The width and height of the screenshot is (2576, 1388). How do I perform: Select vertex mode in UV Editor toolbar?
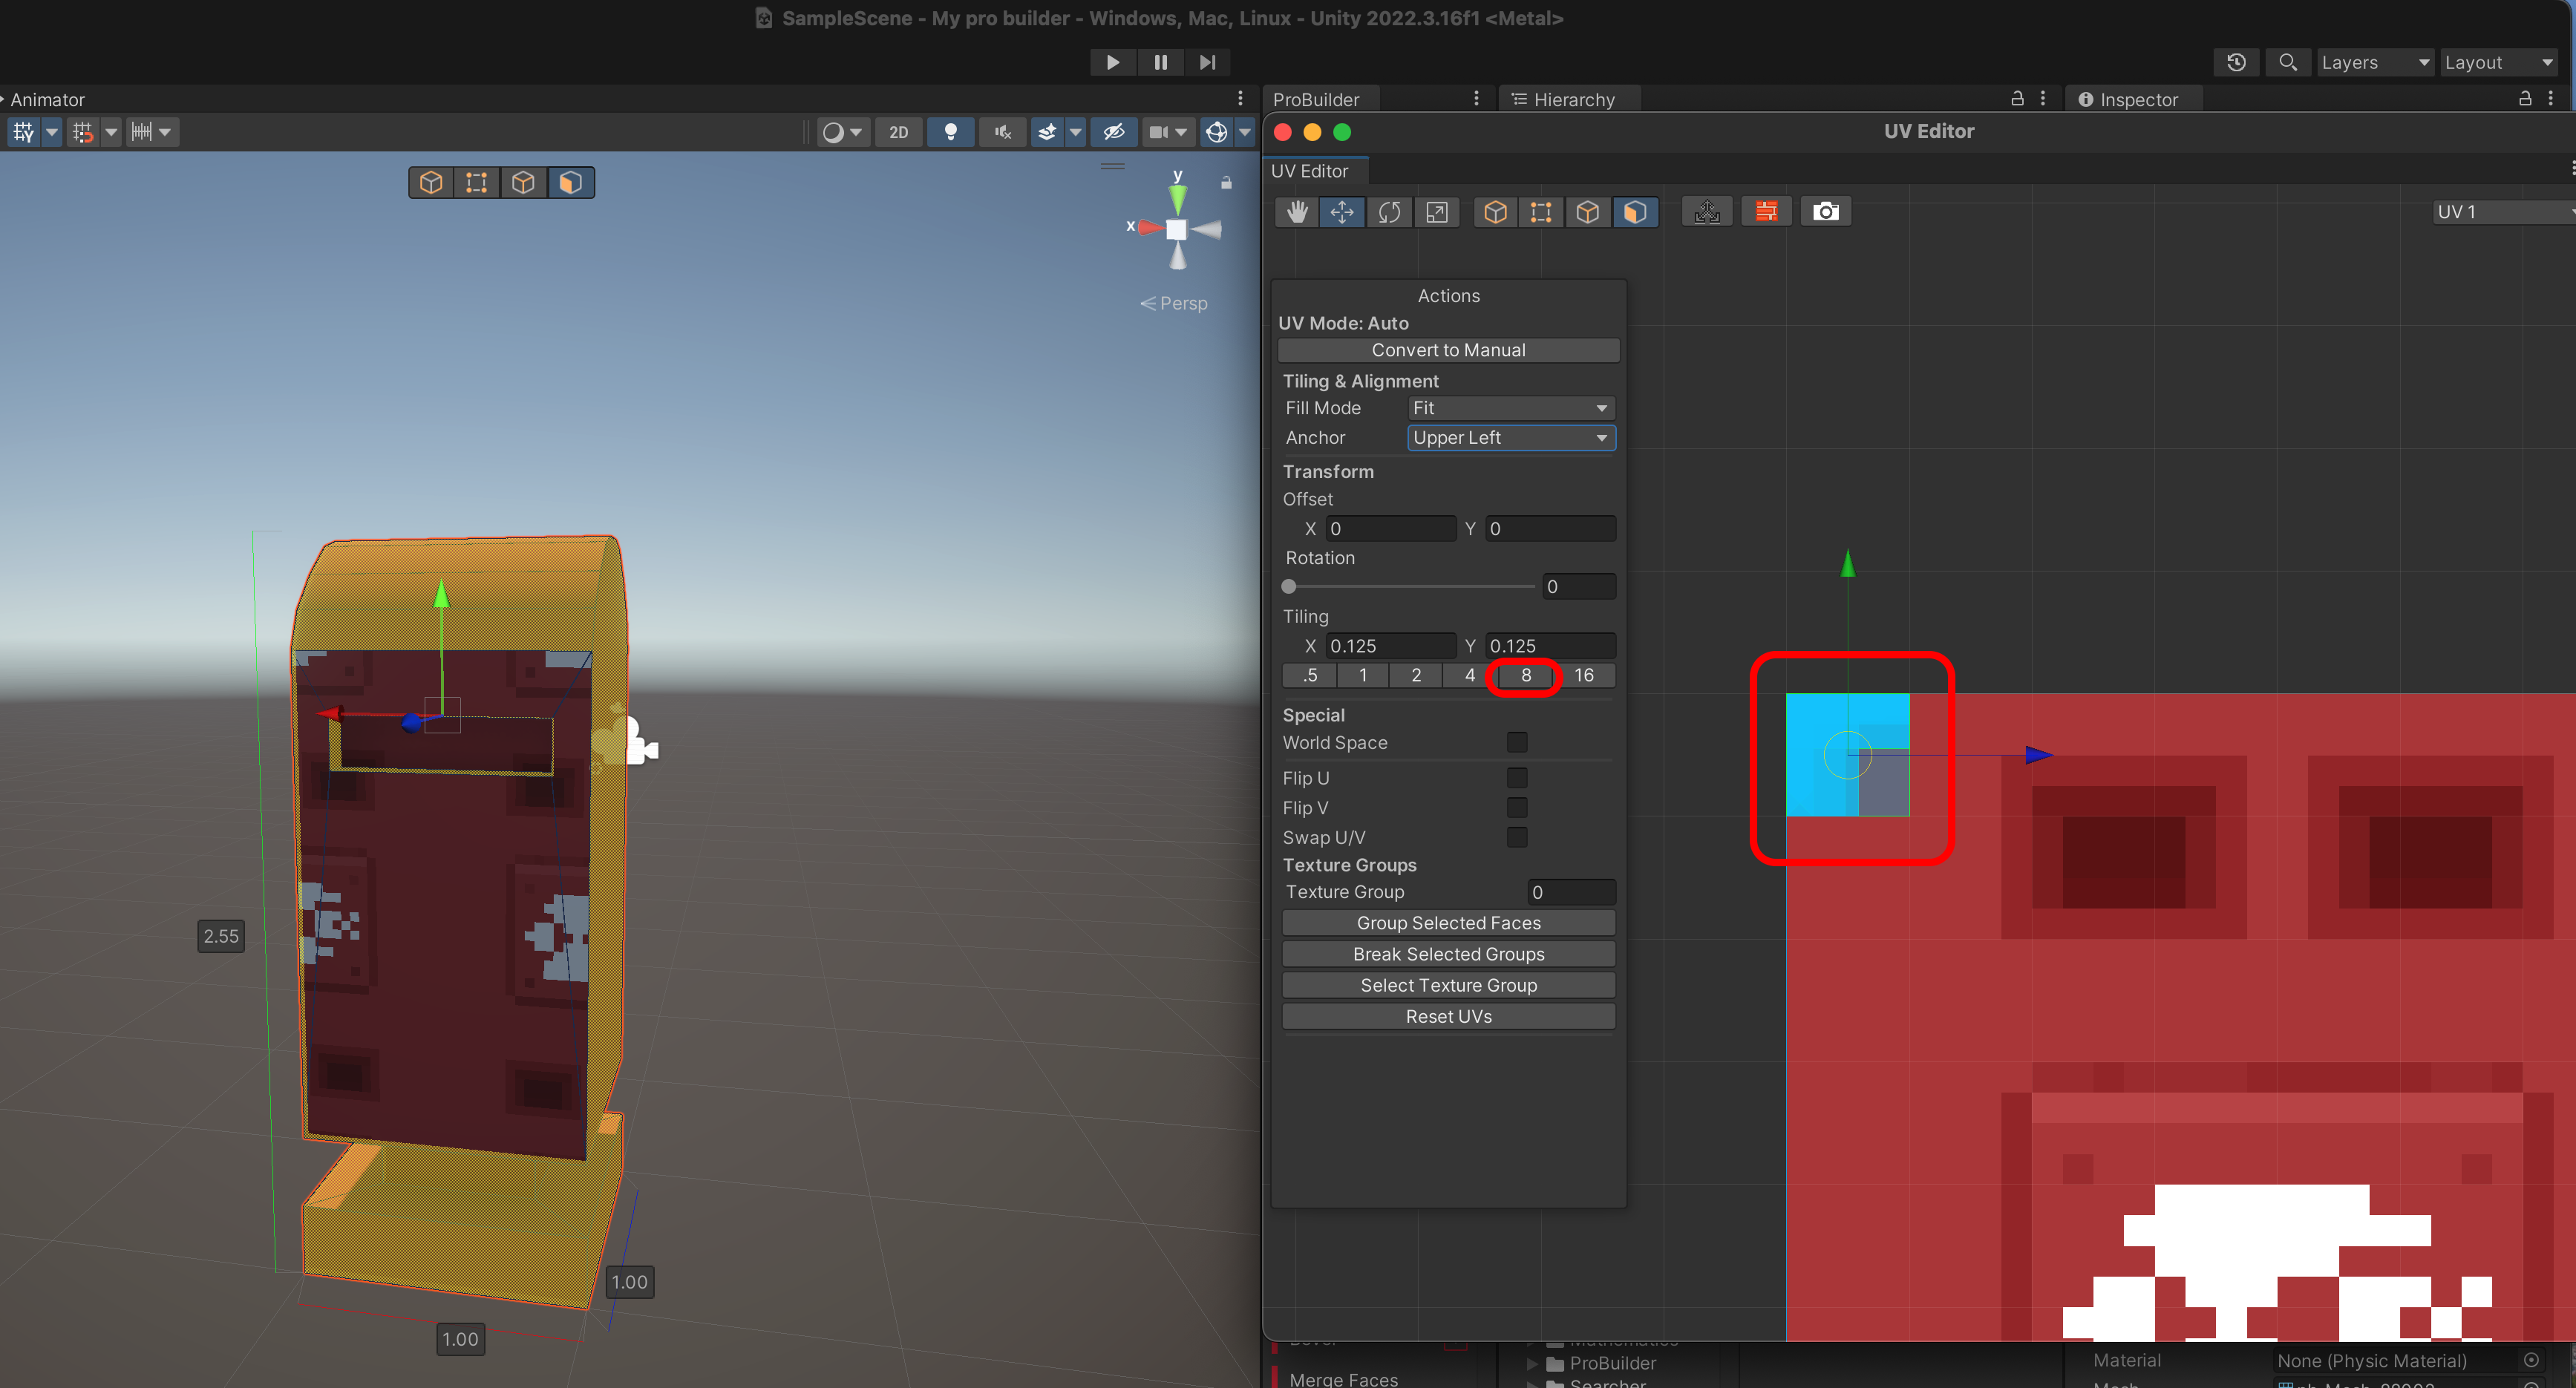click(x=1541, y=212)
